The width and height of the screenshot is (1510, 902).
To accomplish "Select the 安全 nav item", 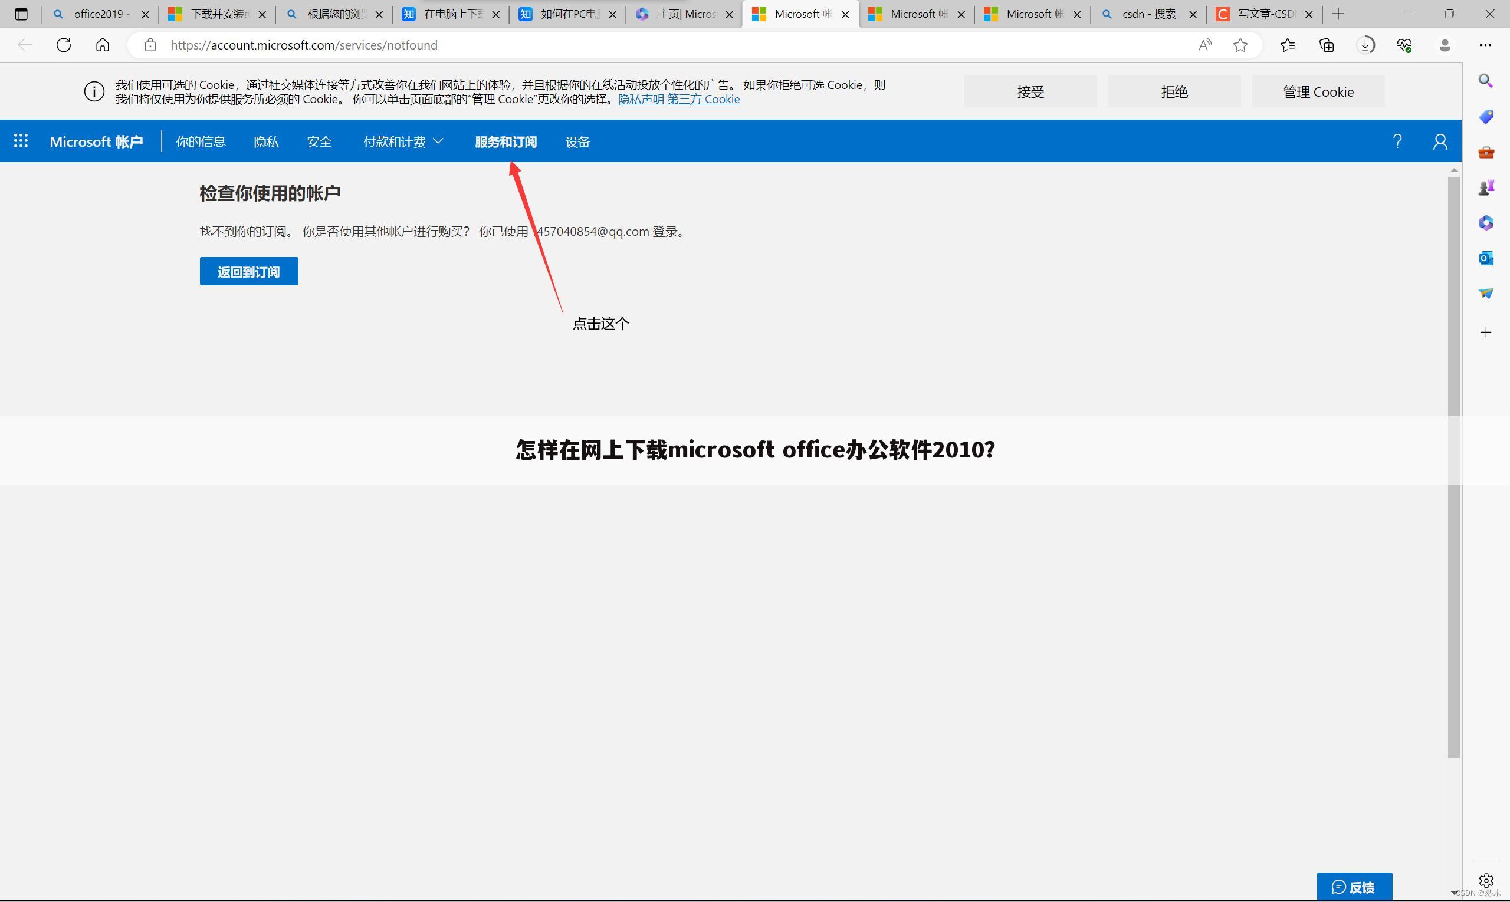I will pyautogui.click(x=319, y=141).
